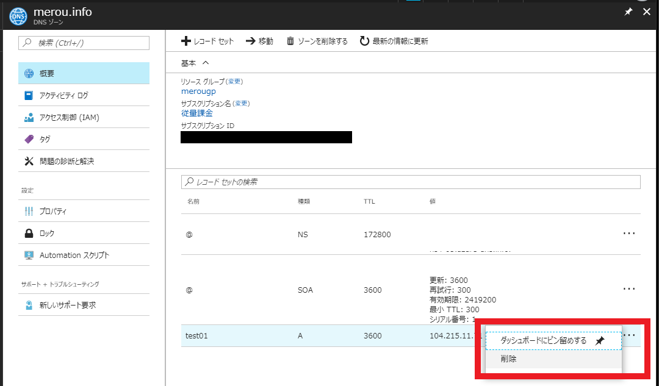Click 変更 link next to リソース グループ
This screenshot has height=386, width=659.
pos(234,82)
